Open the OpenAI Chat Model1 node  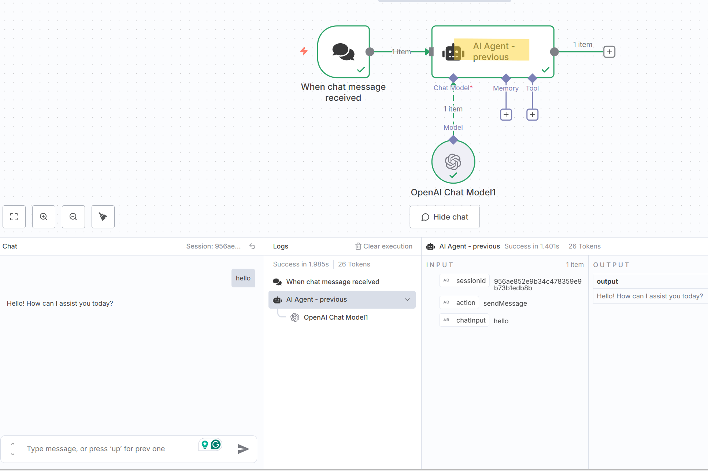(453, 162)
